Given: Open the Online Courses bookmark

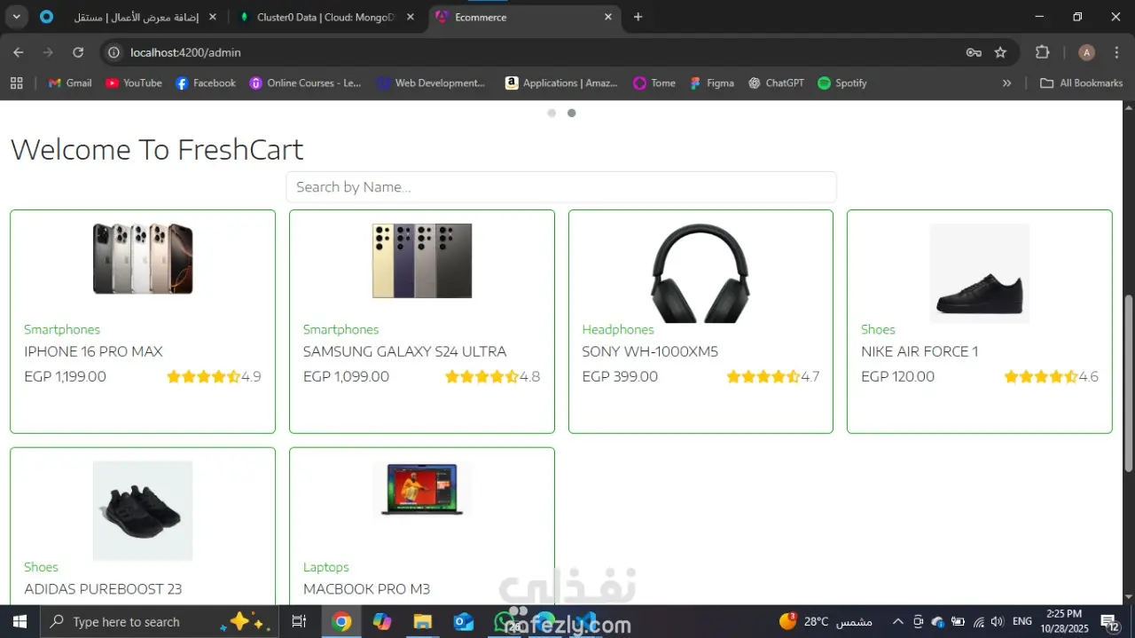Looking at the screenshot, I should point(306,83).
